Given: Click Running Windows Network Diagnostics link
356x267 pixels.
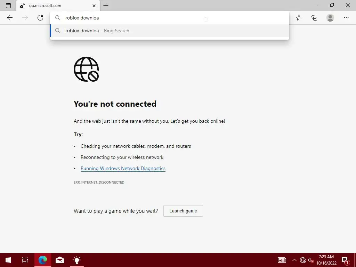Looking at the screenshot, I should (123, 169).
